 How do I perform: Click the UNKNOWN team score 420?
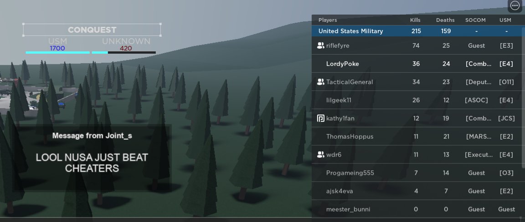126,48
